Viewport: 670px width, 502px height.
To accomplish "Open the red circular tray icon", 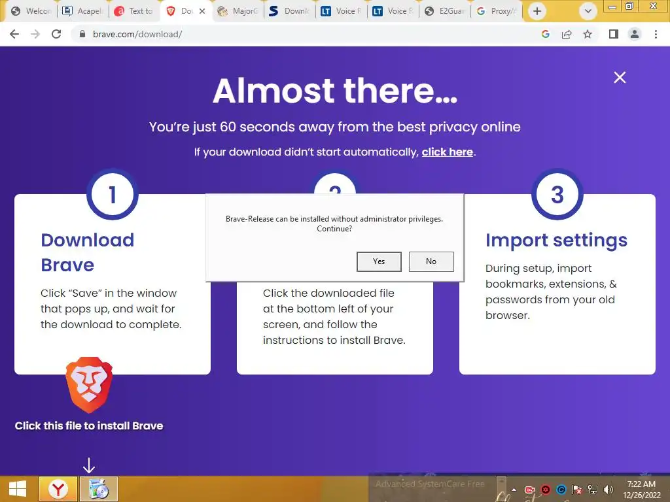I will 546,490.
